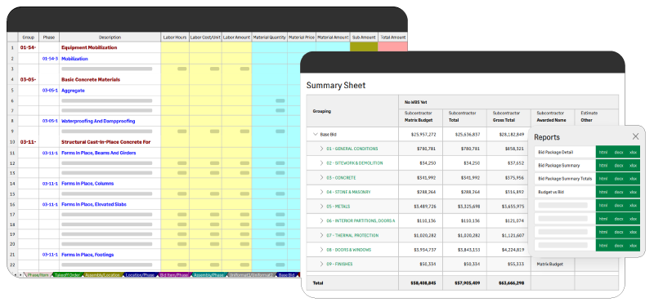Click Waterproofing And Dampproofing description
654x307 pixels.
(x=98, y=121)
